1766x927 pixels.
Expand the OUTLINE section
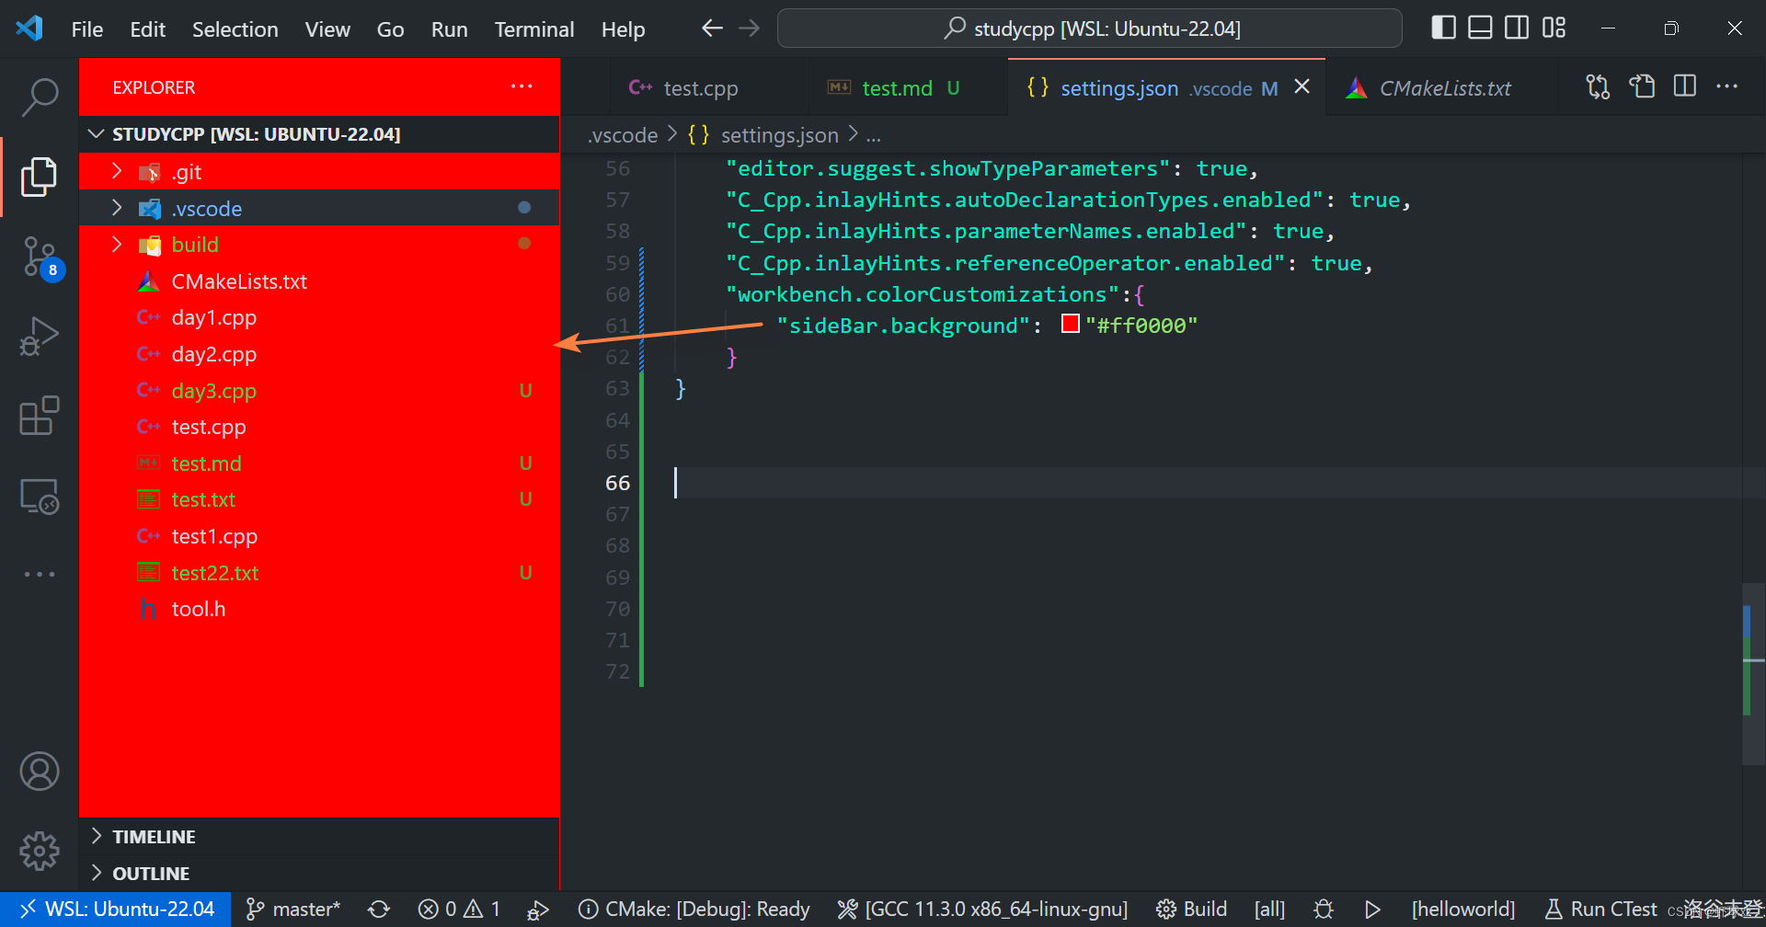click(319, 874)
